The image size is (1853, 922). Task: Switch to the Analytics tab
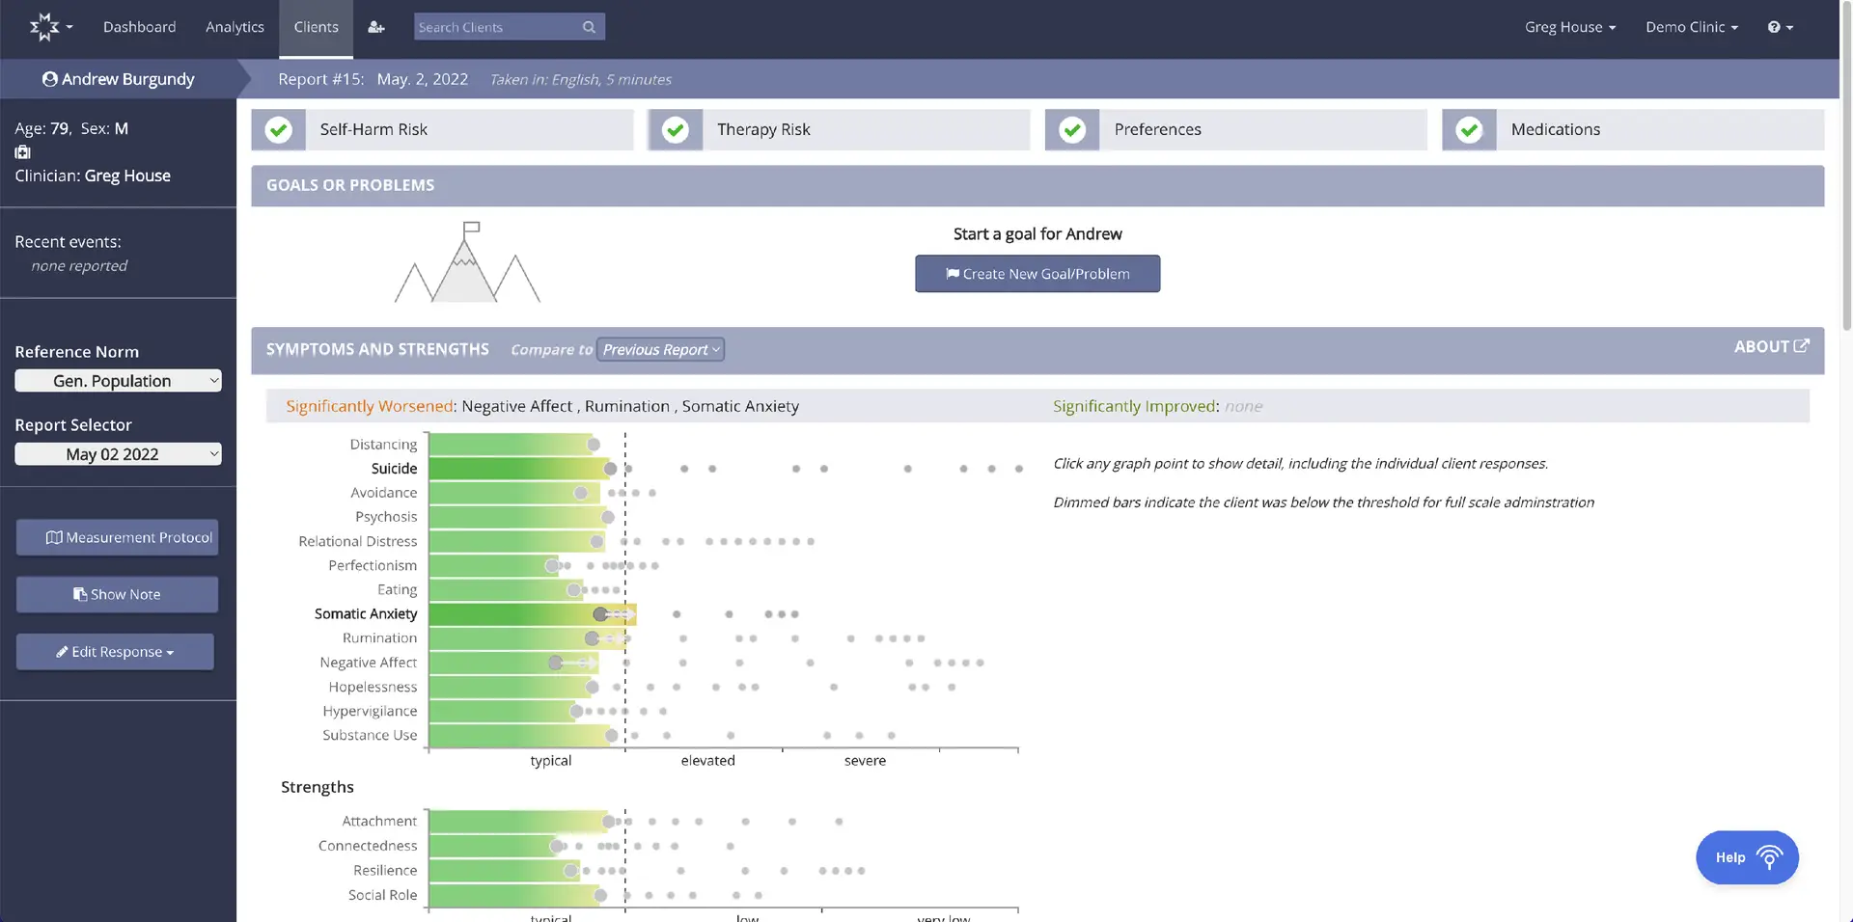tap(235, 27)
